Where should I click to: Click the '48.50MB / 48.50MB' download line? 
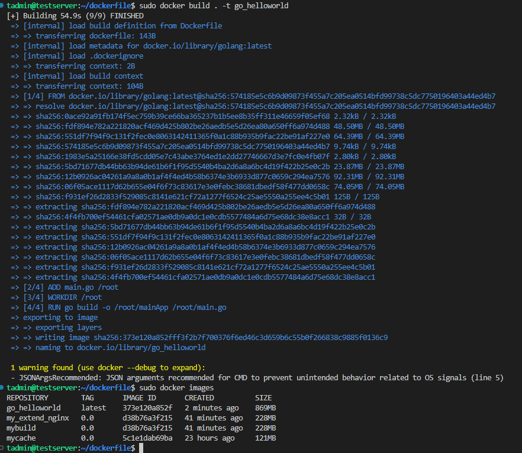207,127
